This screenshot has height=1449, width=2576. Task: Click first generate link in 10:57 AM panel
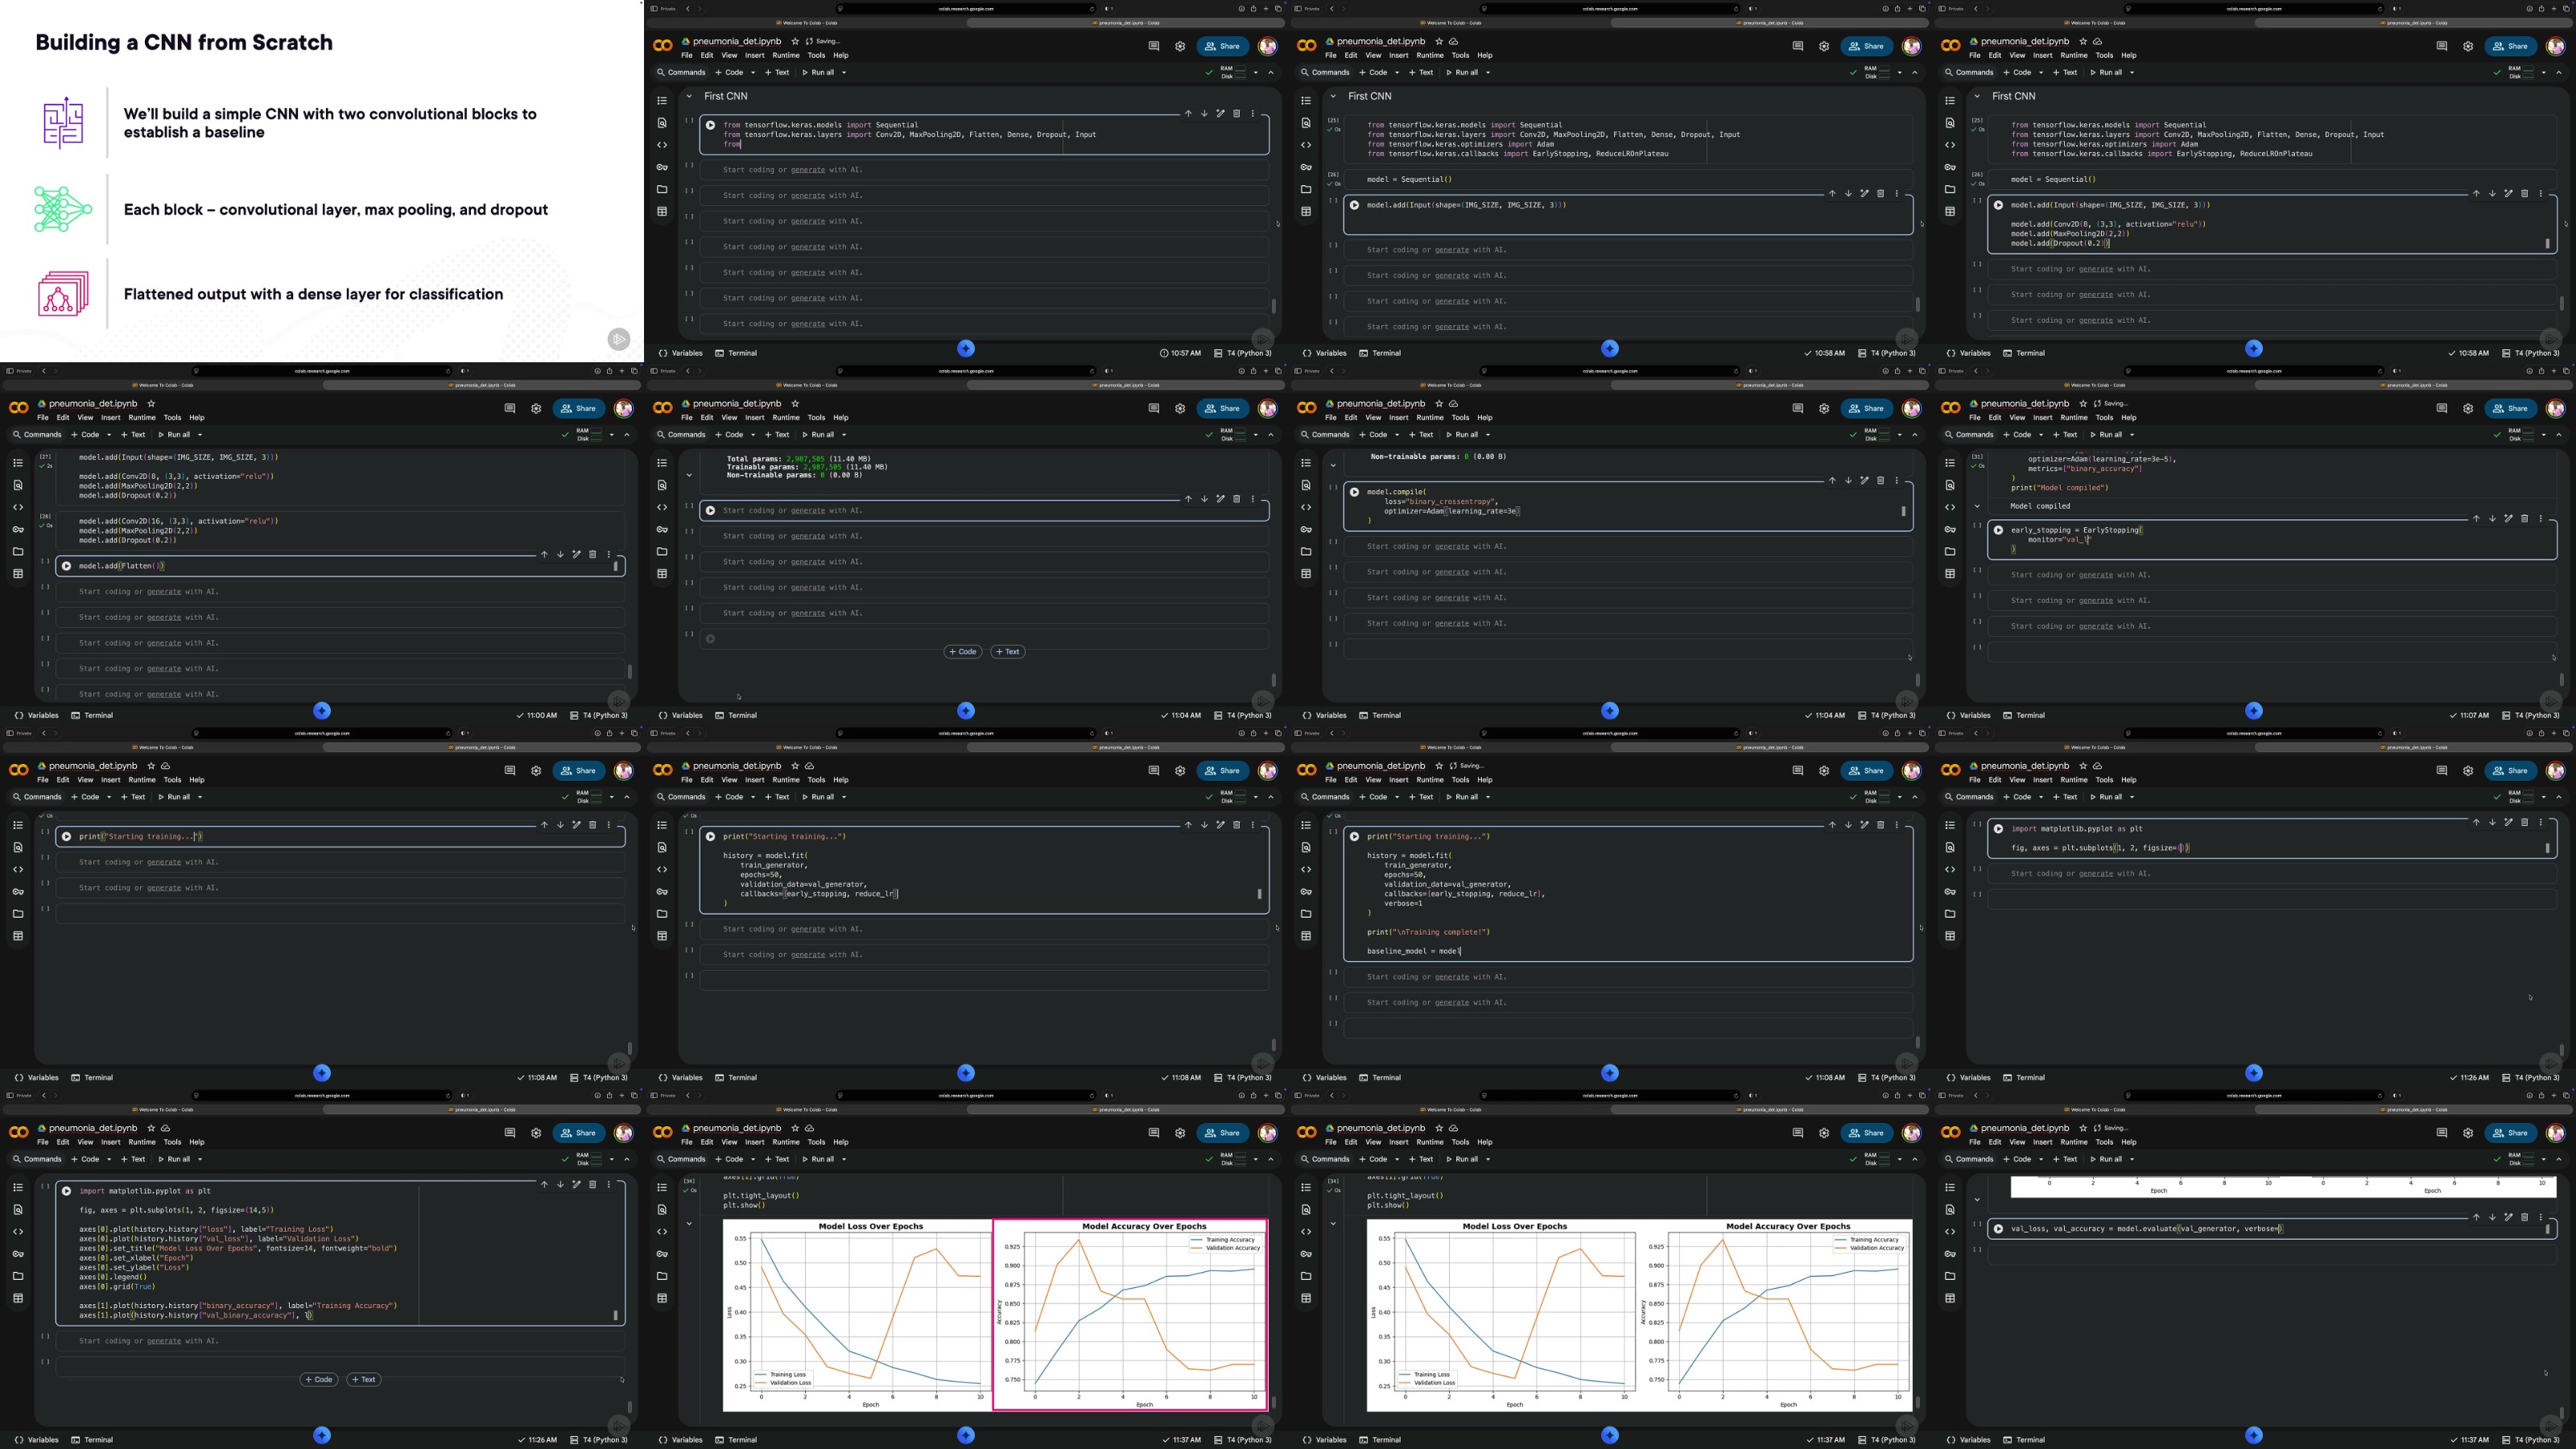808,170
